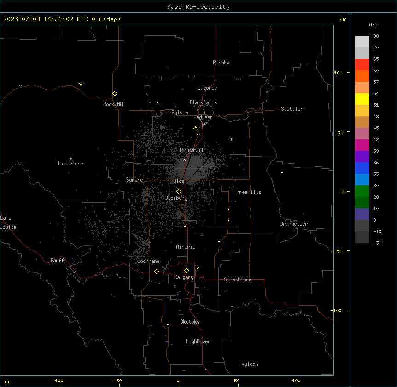The width and height of the screenshot is (397, 387).
Task: Click the Base_Reflectivity title
Action: [198, 7]
